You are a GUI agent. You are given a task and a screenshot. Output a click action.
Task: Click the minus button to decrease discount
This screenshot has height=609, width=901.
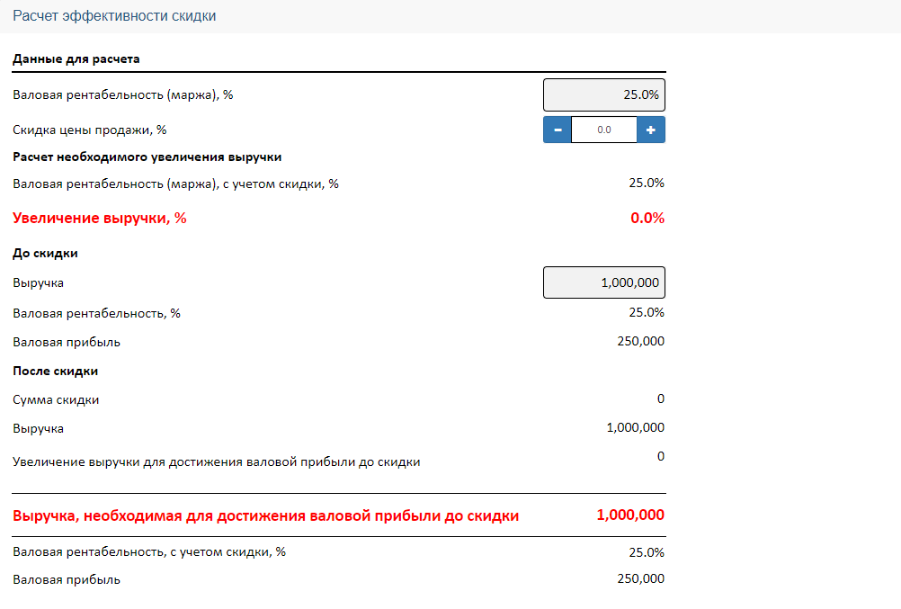pos(558,130)
